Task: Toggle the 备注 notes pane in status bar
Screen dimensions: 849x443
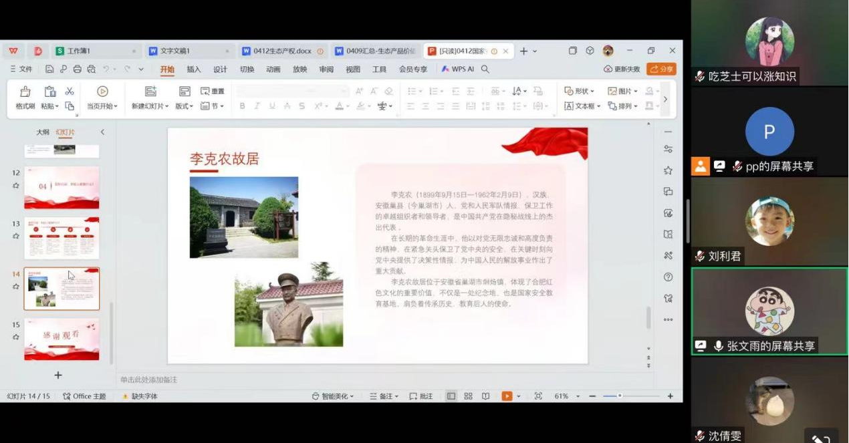Action: tap(384, 396)
